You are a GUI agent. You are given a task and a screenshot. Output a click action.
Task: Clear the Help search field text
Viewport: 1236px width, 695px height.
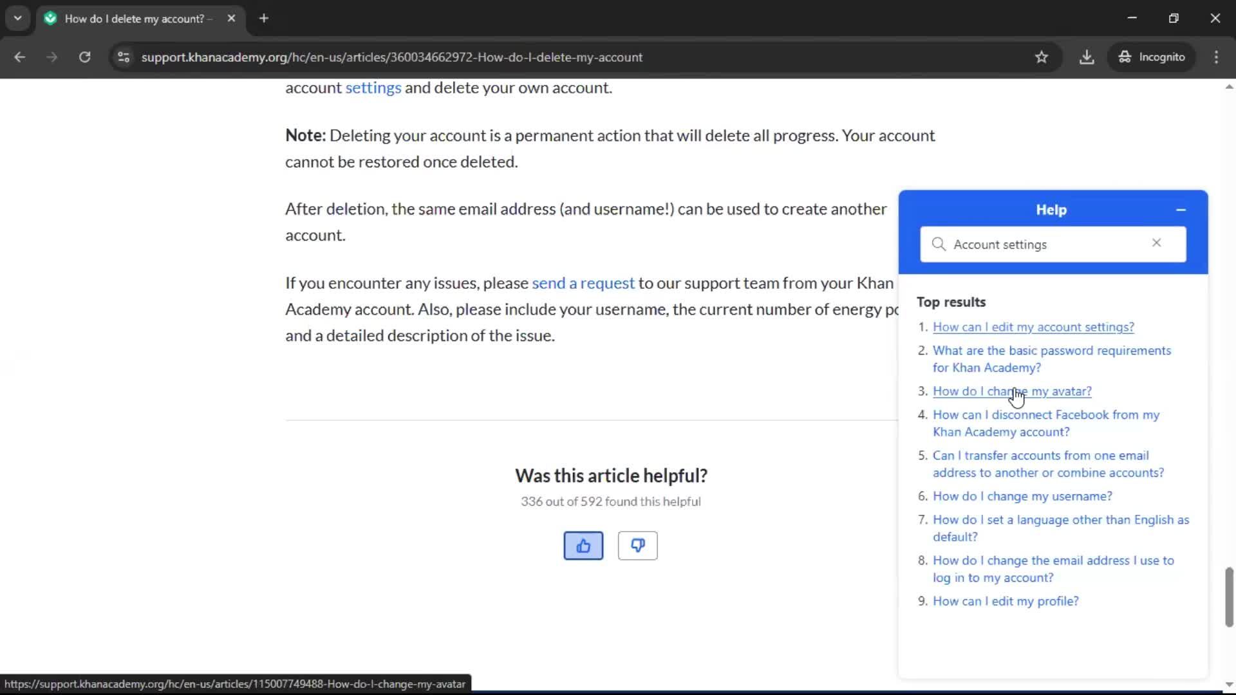click(x=1156, y=243)
